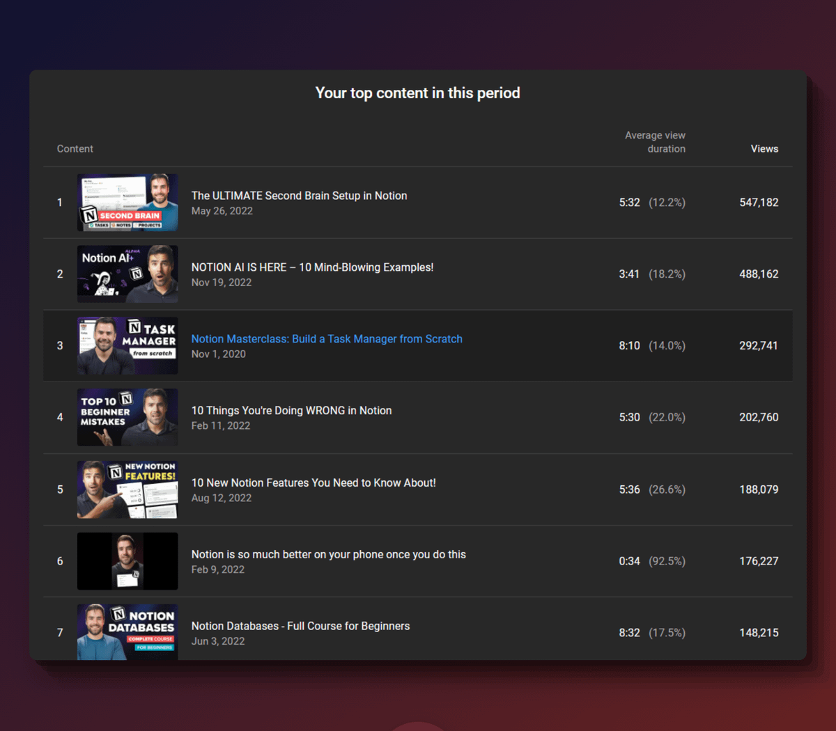Open 'Notion Databases - Full Course for Beginners'

click(x=300, y=626)
